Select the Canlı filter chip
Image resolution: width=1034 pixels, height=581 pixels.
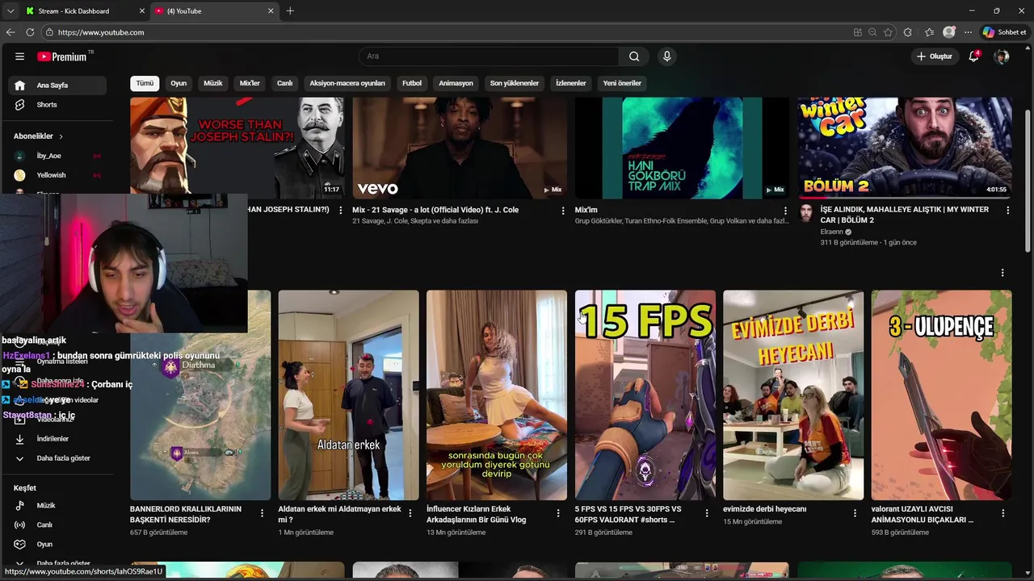285,83
